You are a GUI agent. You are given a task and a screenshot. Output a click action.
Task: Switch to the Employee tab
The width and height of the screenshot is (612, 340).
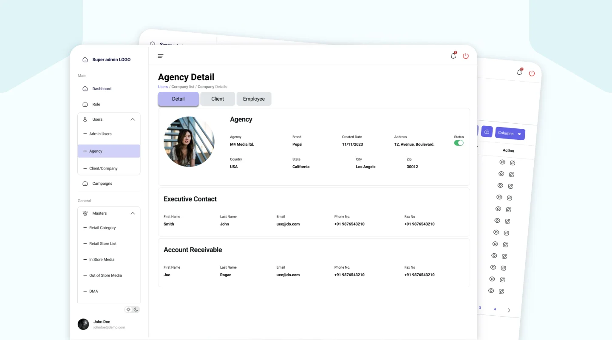coord(254,99)
